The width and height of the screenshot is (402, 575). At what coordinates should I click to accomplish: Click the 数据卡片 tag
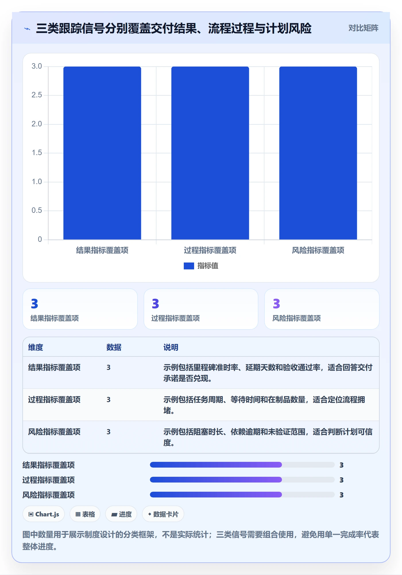pos(163,514)
